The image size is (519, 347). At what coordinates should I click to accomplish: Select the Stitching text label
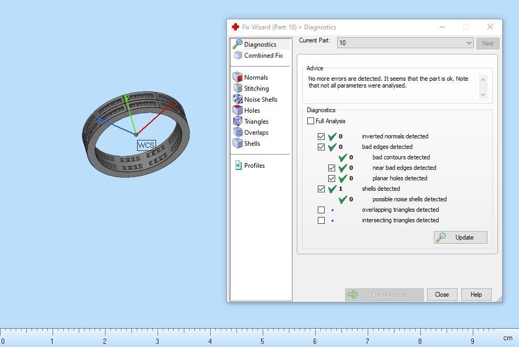(256, 89)
